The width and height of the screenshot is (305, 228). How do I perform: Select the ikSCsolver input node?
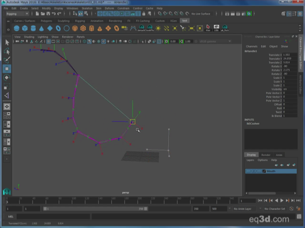(253, 123)
